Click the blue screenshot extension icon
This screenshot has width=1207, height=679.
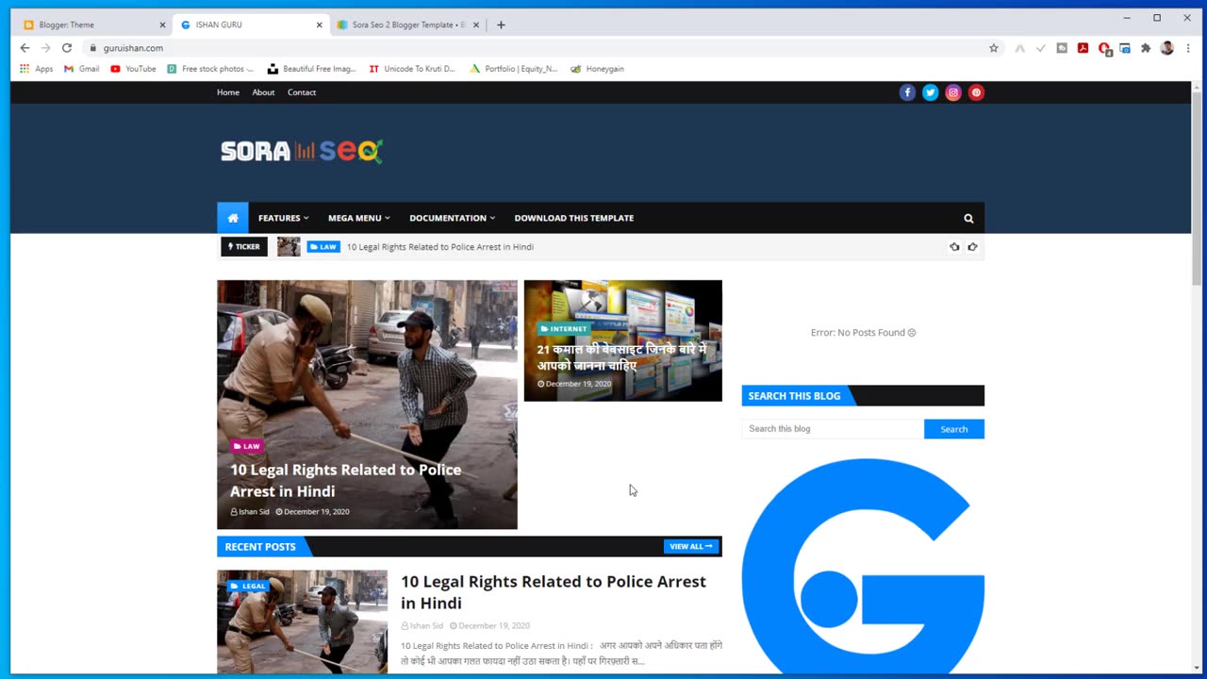coord(1125,48)
